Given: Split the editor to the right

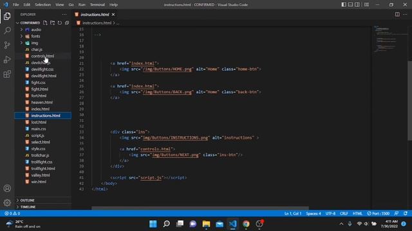Looking at the screenshot, I should (397, 14).
